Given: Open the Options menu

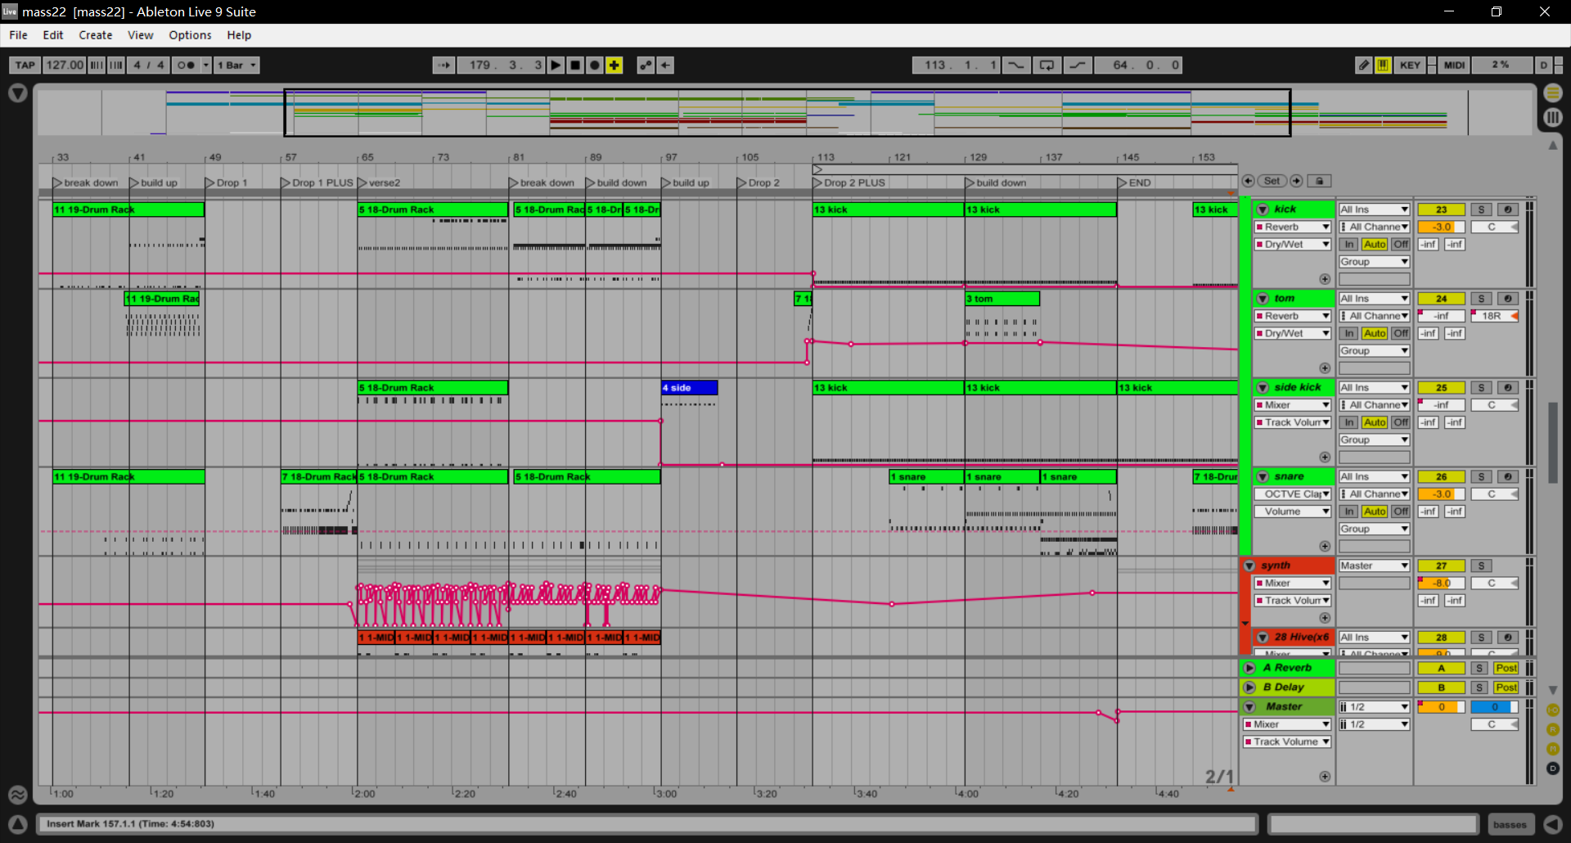Looking at the screenshot, I should coord(190,35).
